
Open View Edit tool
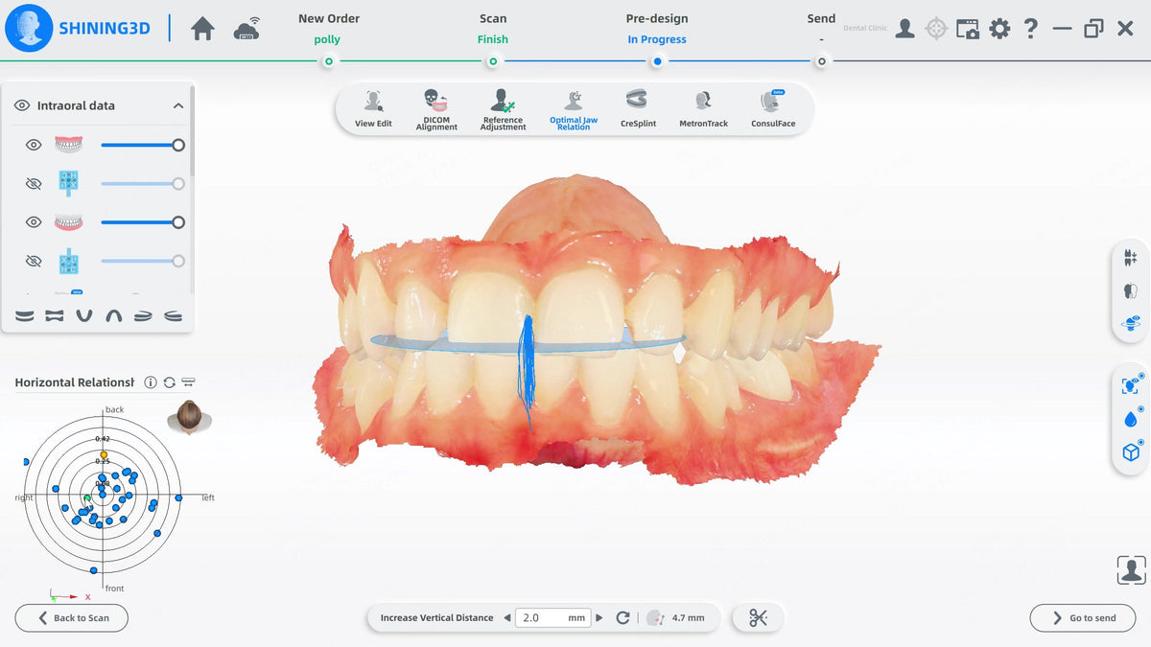[x=373, y=108]
